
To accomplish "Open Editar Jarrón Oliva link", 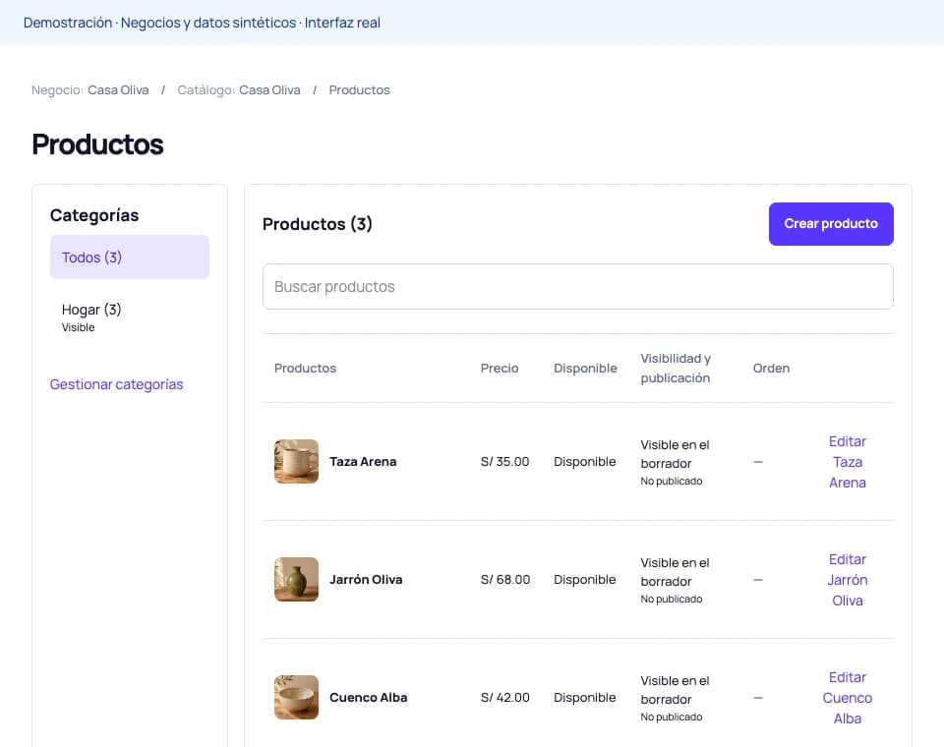I will pyautogui.click(x=847, y=580).
